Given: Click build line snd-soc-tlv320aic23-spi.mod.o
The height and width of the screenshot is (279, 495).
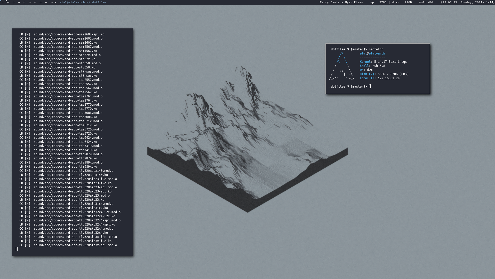Looking at the screenshot, I should point(68,187).
